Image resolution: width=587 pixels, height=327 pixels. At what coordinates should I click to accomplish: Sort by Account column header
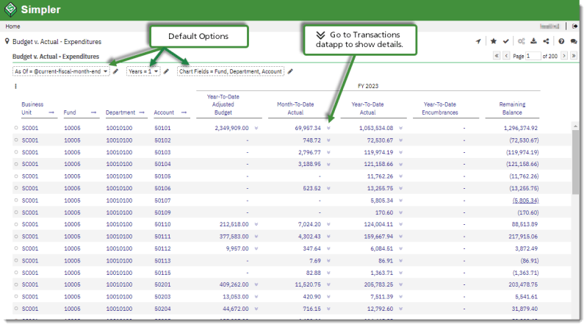tap(164, 112)
